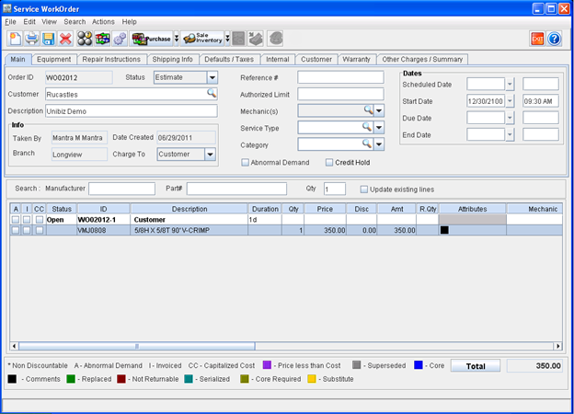Switch to the Equipment tab
This screenshot has width=574, height=414.
click(x=53, y=59)
